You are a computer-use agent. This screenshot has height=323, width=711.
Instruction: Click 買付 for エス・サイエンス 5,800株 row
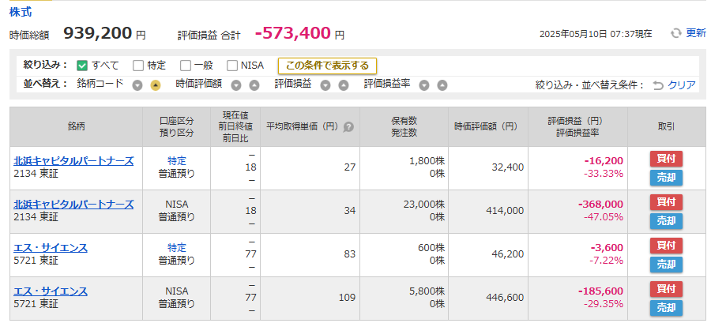666,289
